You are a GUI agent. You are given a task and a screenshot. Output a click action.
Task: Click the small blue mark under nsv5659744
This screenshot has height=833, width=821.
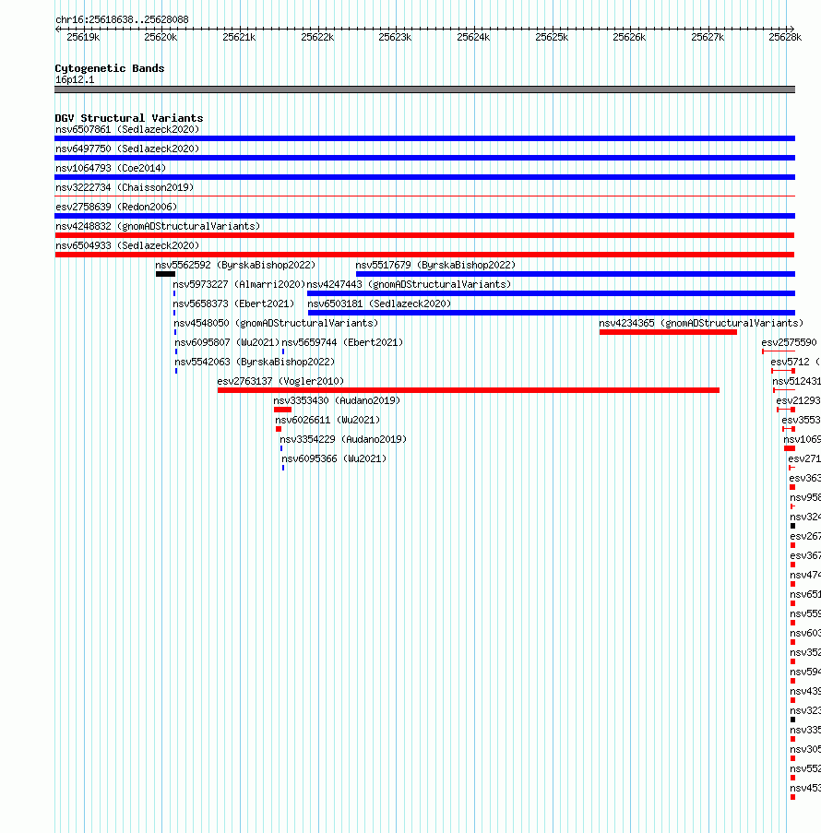click(283, 351)
